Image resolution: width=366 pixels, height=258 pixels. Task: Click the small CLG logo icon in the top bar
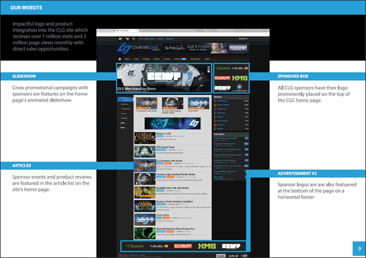pos(120,39)
